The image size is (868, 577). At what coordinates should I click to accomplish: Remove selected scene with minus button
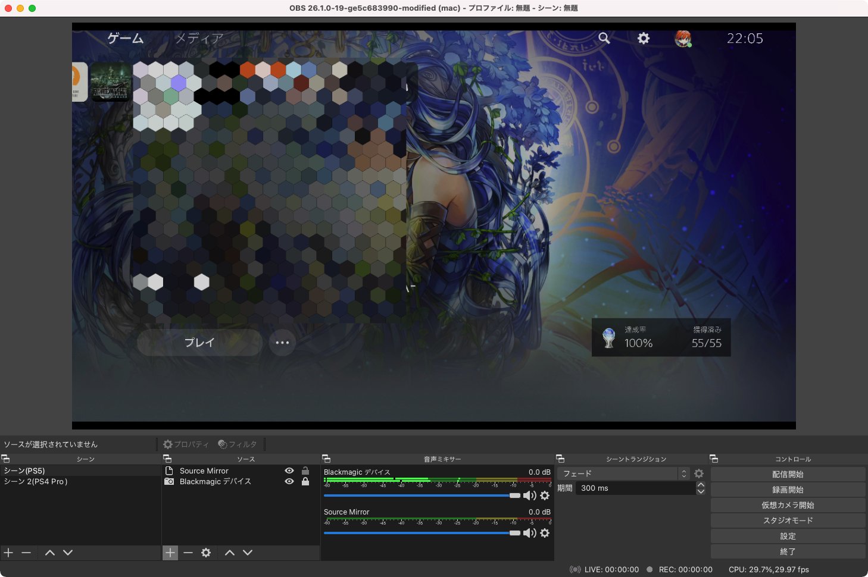26,553
